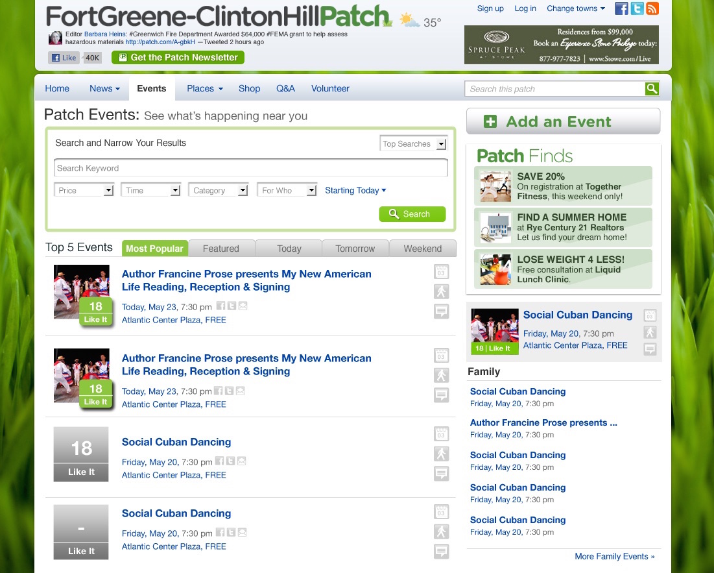
Task: Open the Category dropdown
Action: [x=218, y=190]
